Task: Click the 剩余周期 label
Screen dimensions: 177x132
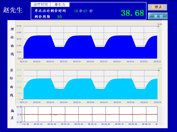Action: tap(42, 17)
